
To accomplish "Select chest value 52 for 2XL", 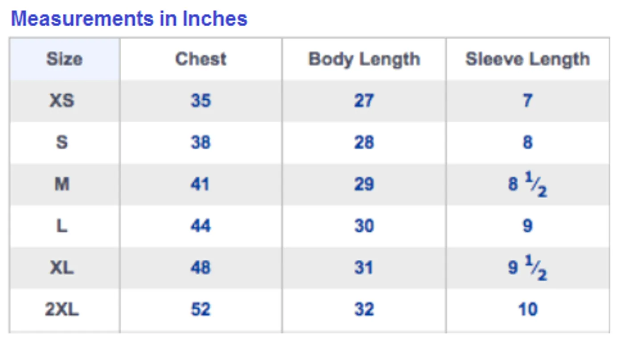I will pyautogui.click(x=201, y=310).
